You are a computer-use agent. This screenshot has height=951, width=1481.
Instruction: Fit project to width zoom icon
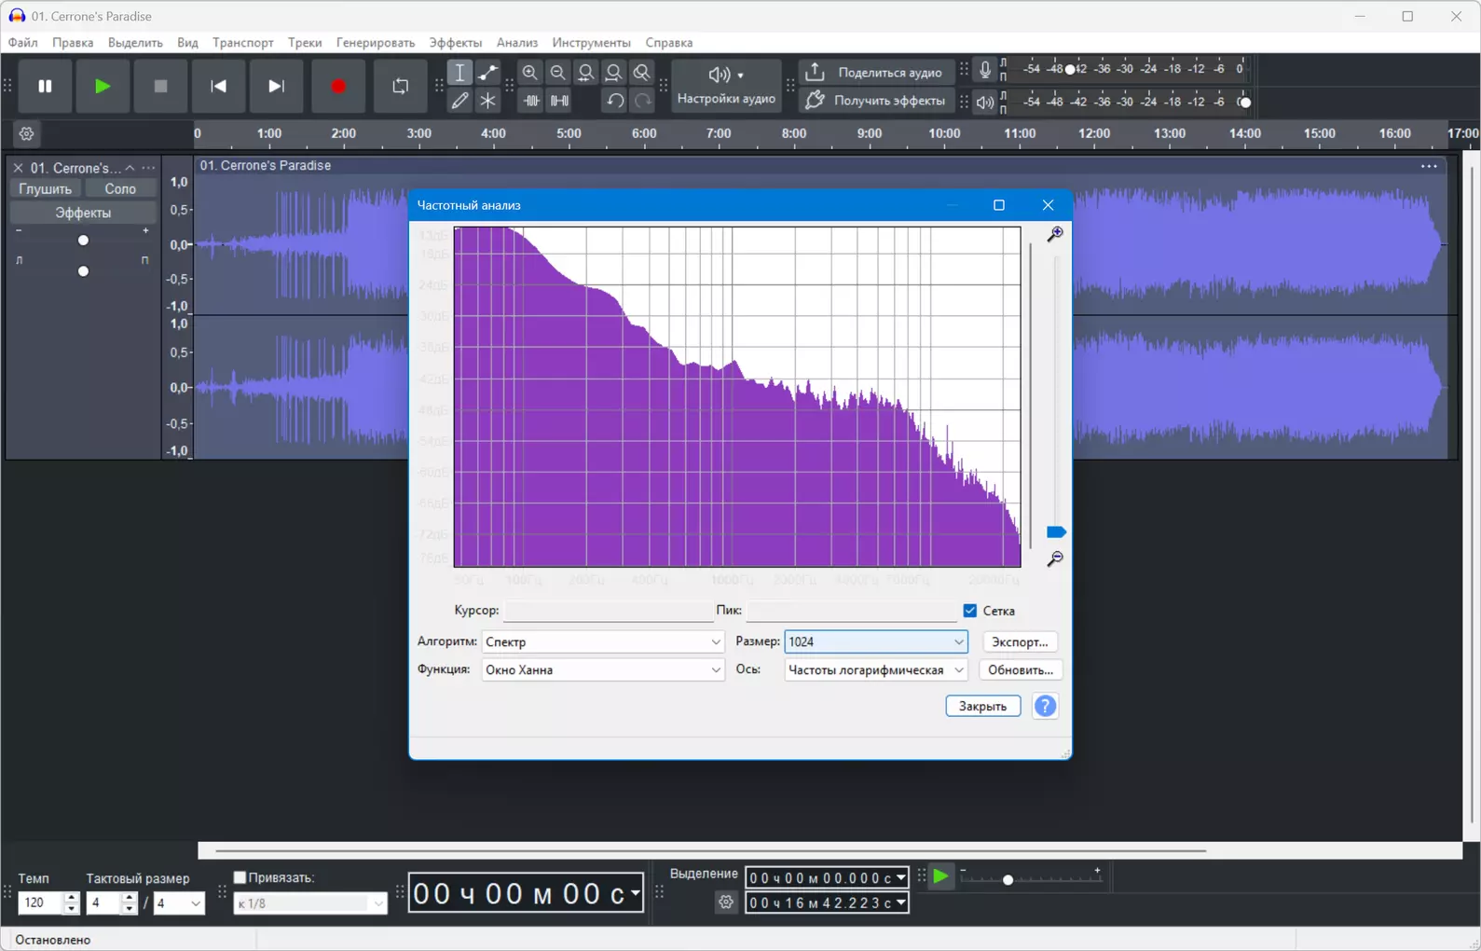pos(613,72)
